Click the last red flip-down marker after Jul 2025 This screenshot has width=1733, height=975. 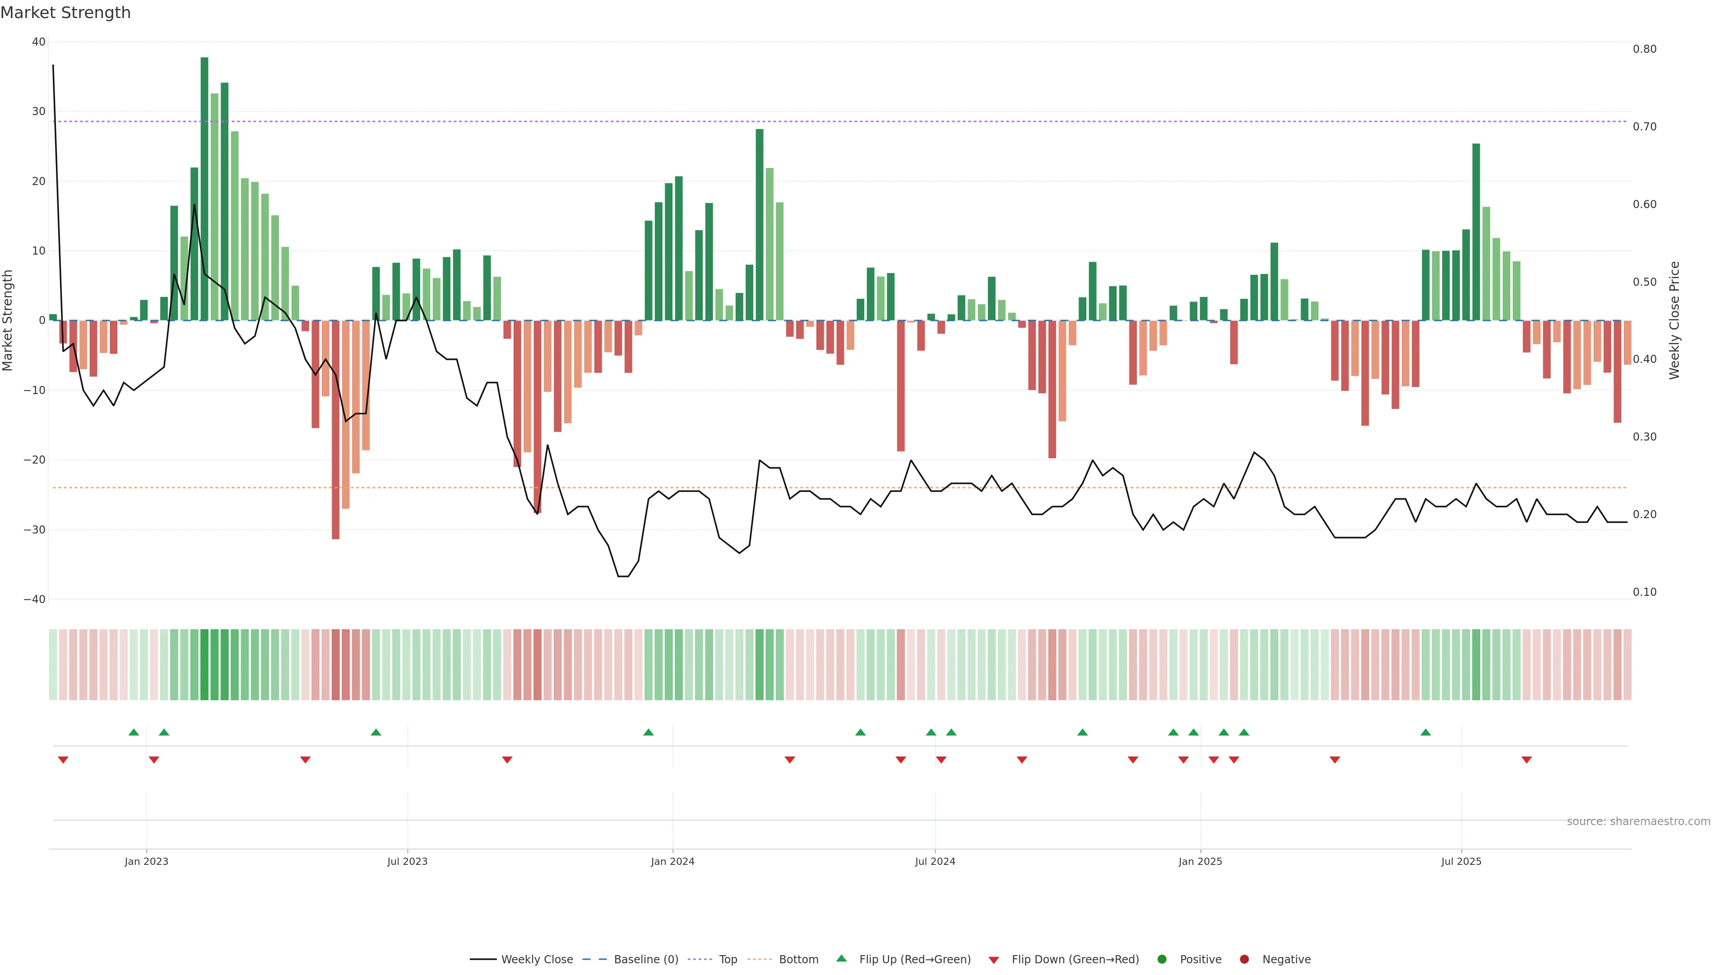pyautogui.click(x=1526, y=760)
